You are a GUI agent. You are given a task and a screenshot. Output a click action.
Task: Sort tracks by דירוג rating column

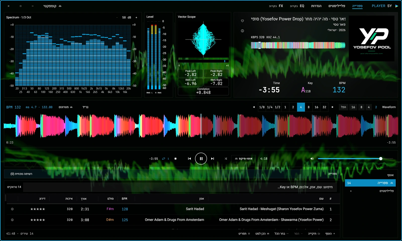pos(42,199)
